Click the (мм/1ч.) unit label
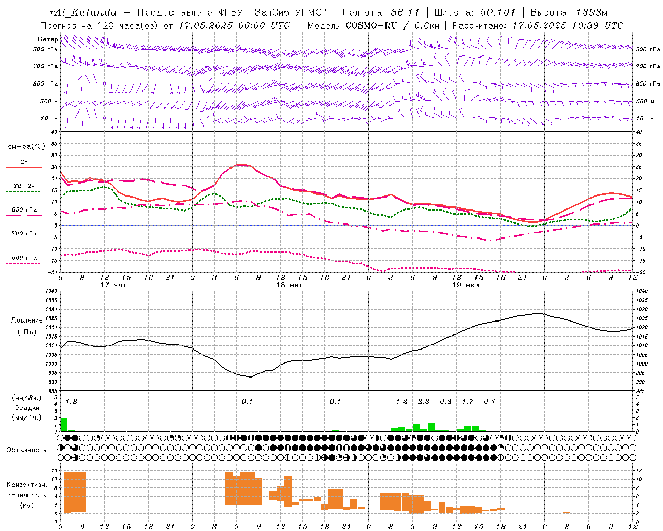663x531 pixels. click(27, 417)
